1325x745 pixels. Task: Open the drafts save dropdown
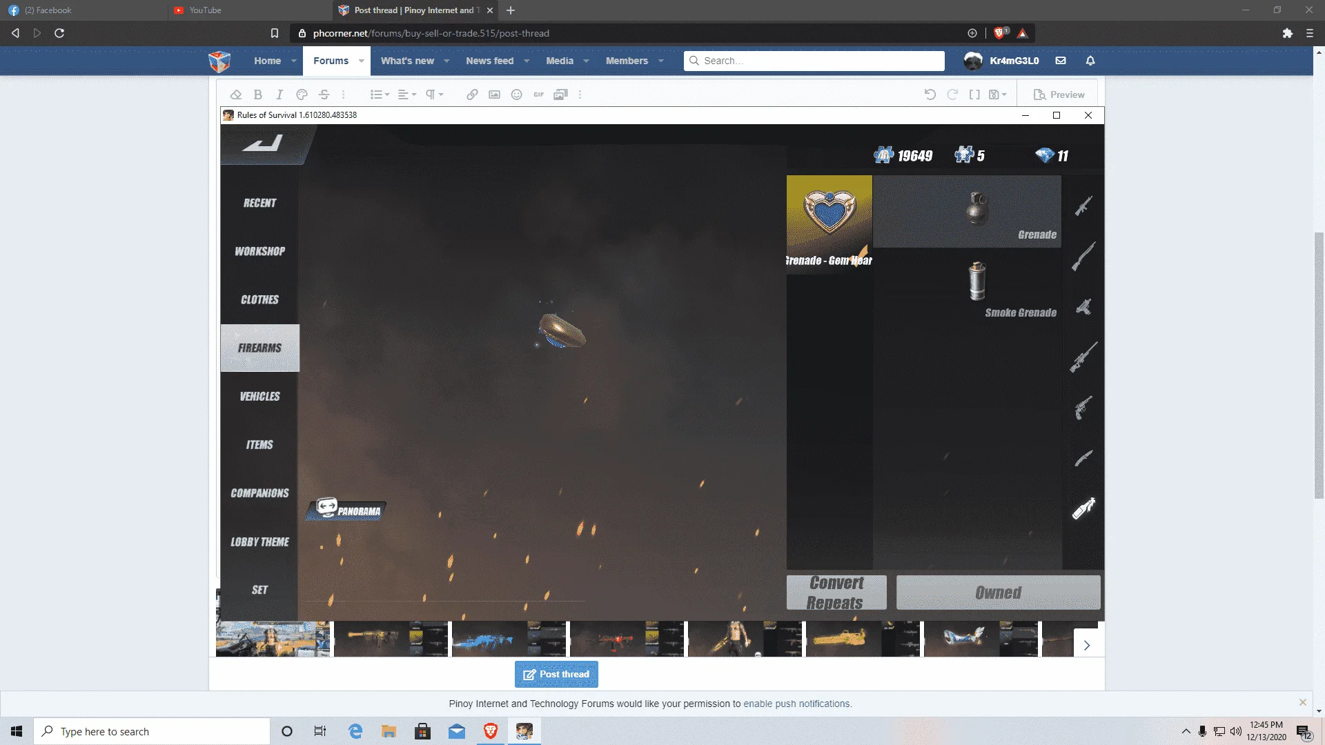coord(998,95)
